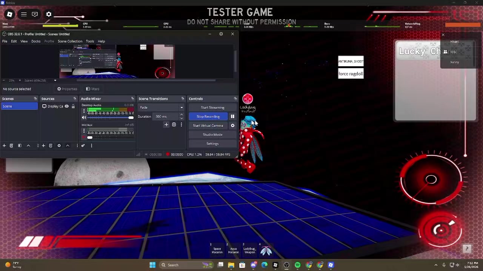This screenshot has height=271, width=483.
Task: Add a scene transition with plus icon
Action: coord(166,125)
